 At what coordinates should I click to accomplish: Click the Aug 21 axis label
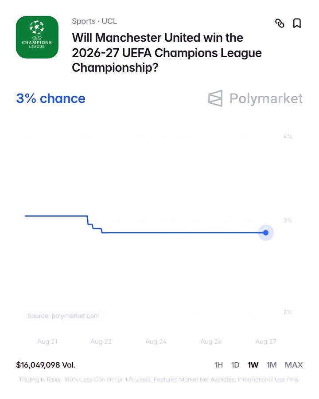(x=47, y=341)
